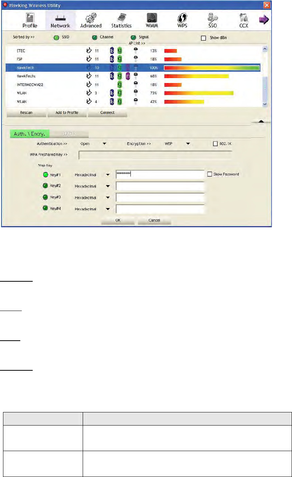Open the Encryption dropdown showing WEP

(188, 143)
